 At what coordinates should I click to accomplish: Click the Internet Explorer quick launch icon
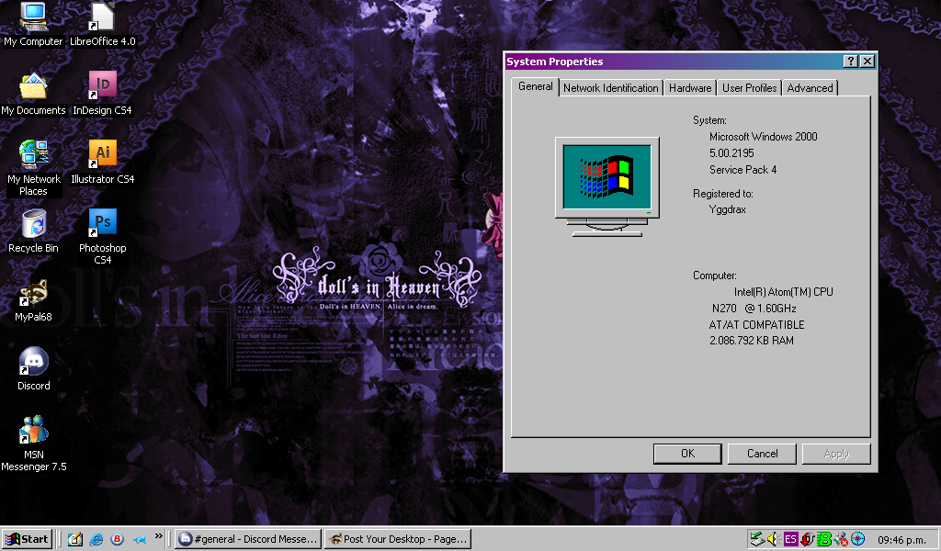96,539
